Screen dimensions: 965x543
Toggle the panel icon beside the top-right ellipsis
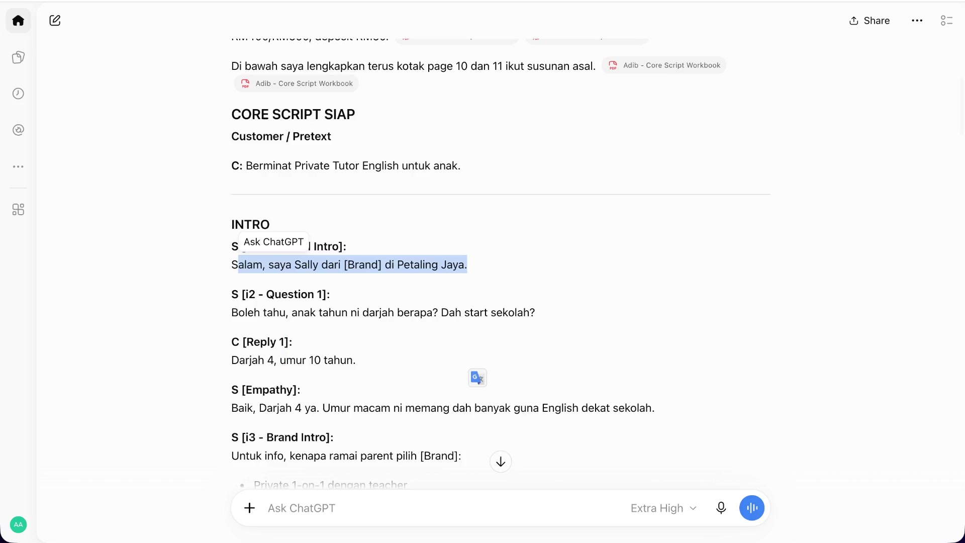[x=946, y=21]
